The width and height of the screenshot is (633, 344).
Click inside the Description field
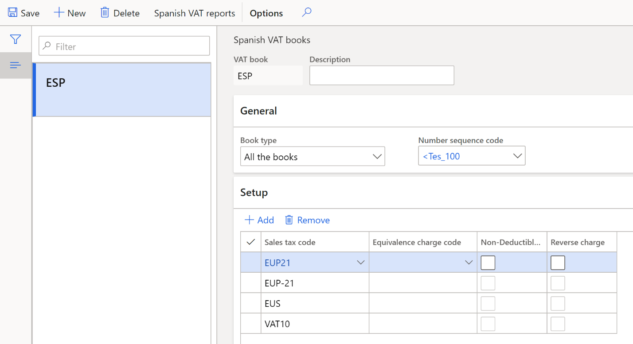[382, 75]
